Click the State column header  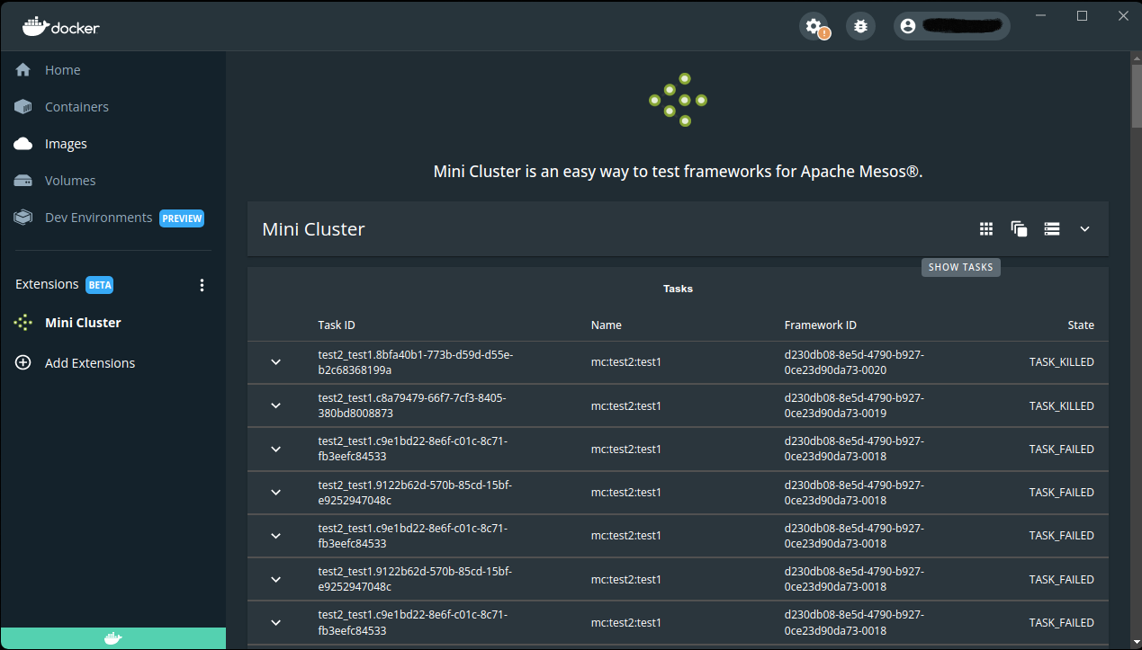1081,325
